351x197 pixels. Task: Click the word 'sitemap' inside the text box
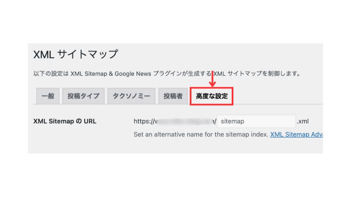pyautogui.click(x=232, y=122)
